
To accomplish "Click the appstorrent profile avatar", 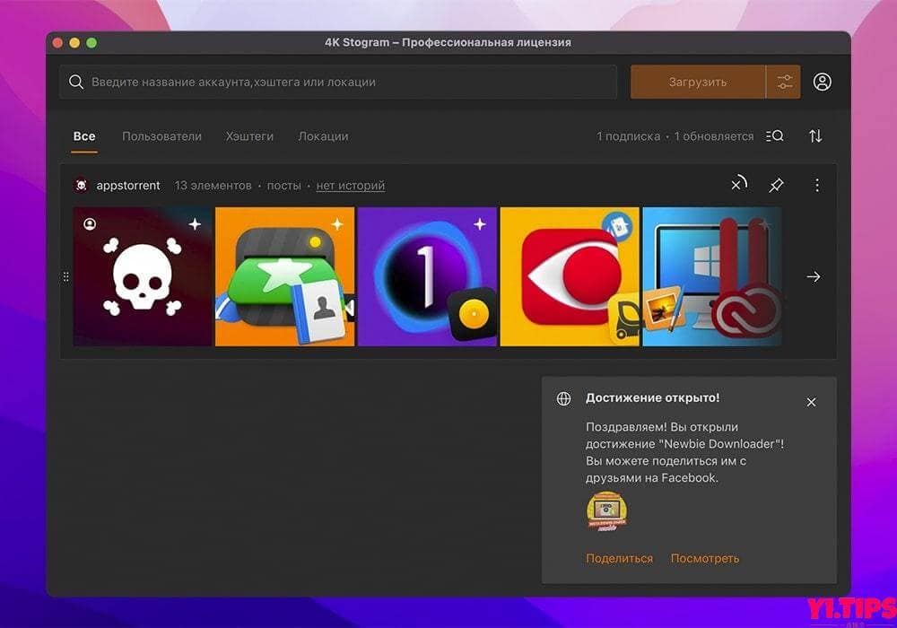I will [80, 185].
